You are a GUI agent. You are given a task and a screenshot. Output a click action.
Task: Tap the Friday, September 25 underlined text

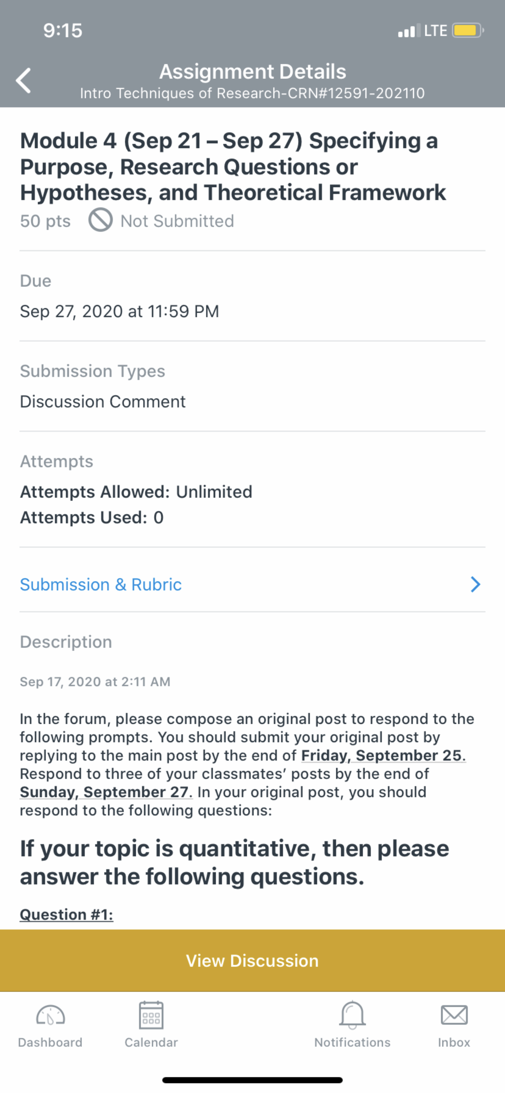384,755
